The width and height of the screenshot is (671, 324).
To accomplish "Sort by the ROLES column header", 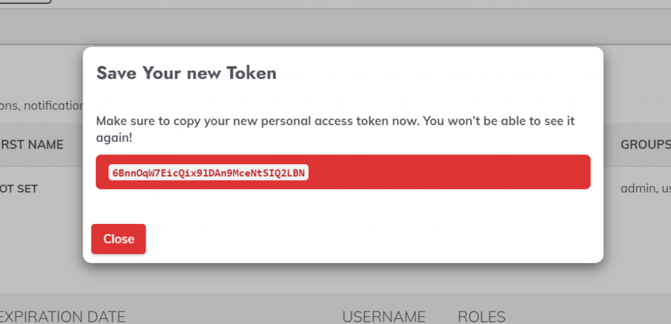I will pyautogui.click(x=482, y=317).
